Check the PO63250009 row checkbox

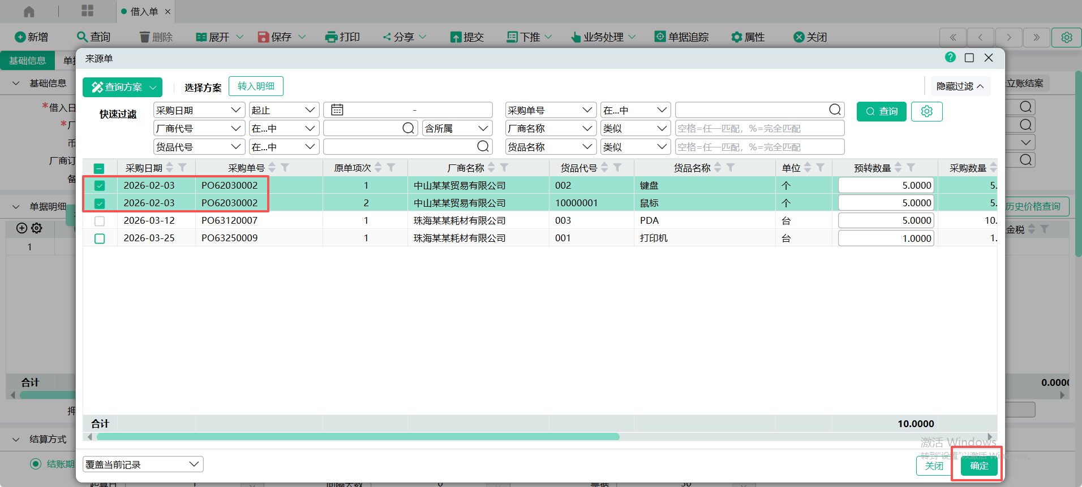pos(100,238)
